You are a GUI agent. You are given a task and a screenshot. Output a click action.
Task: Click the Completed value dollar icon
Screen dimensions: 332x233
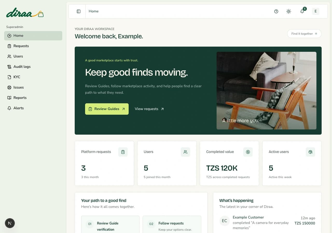click(x=248, y=152)
